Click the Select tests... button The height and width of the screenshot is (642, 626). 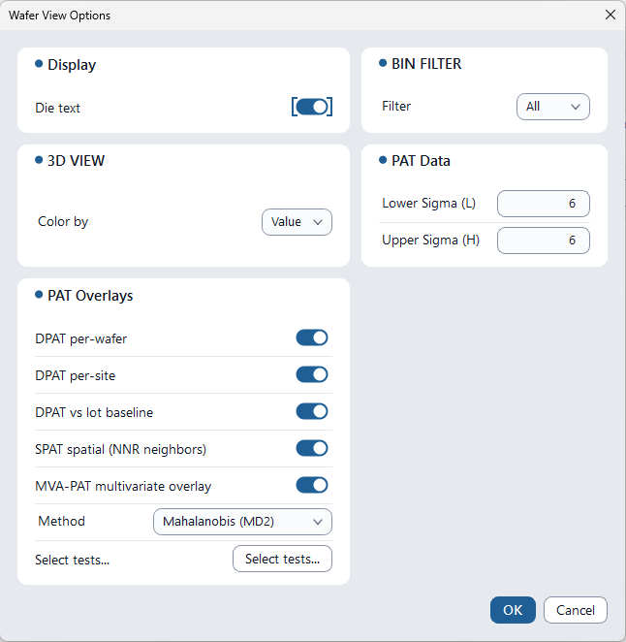pos(282,559)
